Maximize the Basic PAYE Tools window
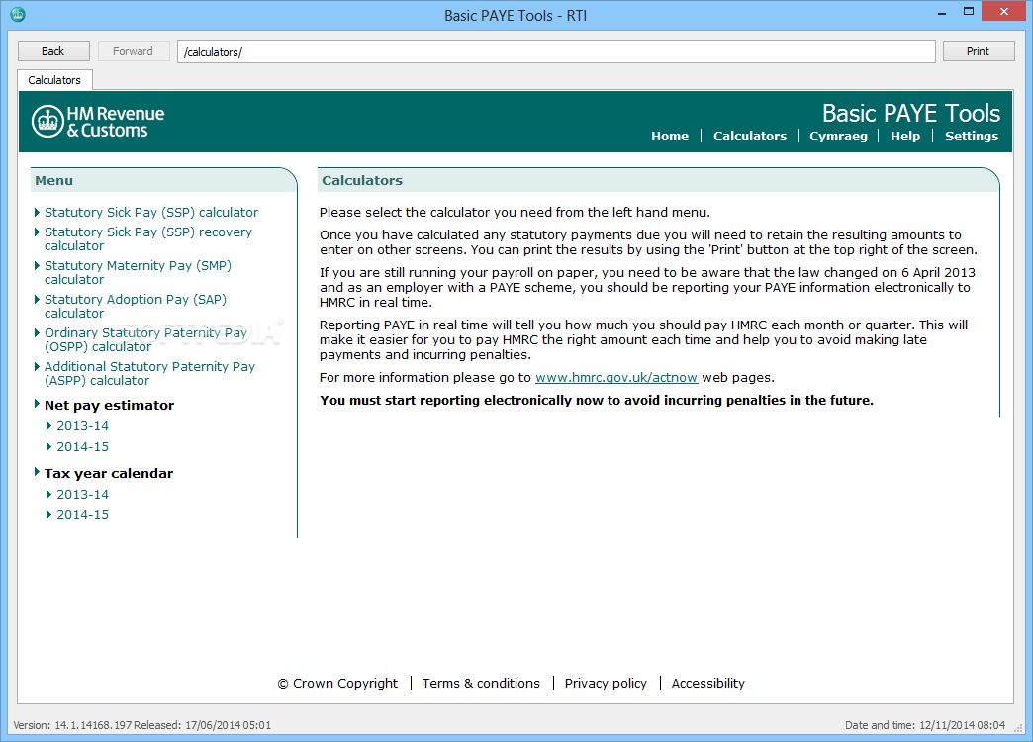The width and height of the screenshot is (1033, 742). [969, 12]
